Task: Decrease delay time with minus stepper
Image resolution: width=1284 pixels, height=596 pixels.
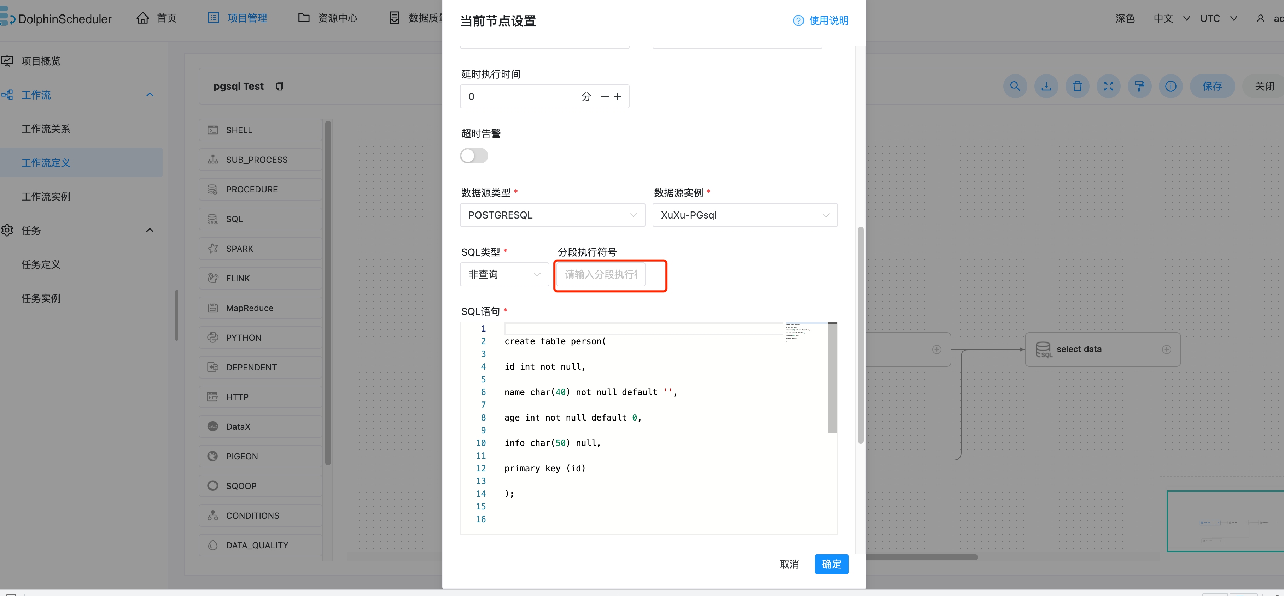Action: pyautogui.click(x=605, y=97)
